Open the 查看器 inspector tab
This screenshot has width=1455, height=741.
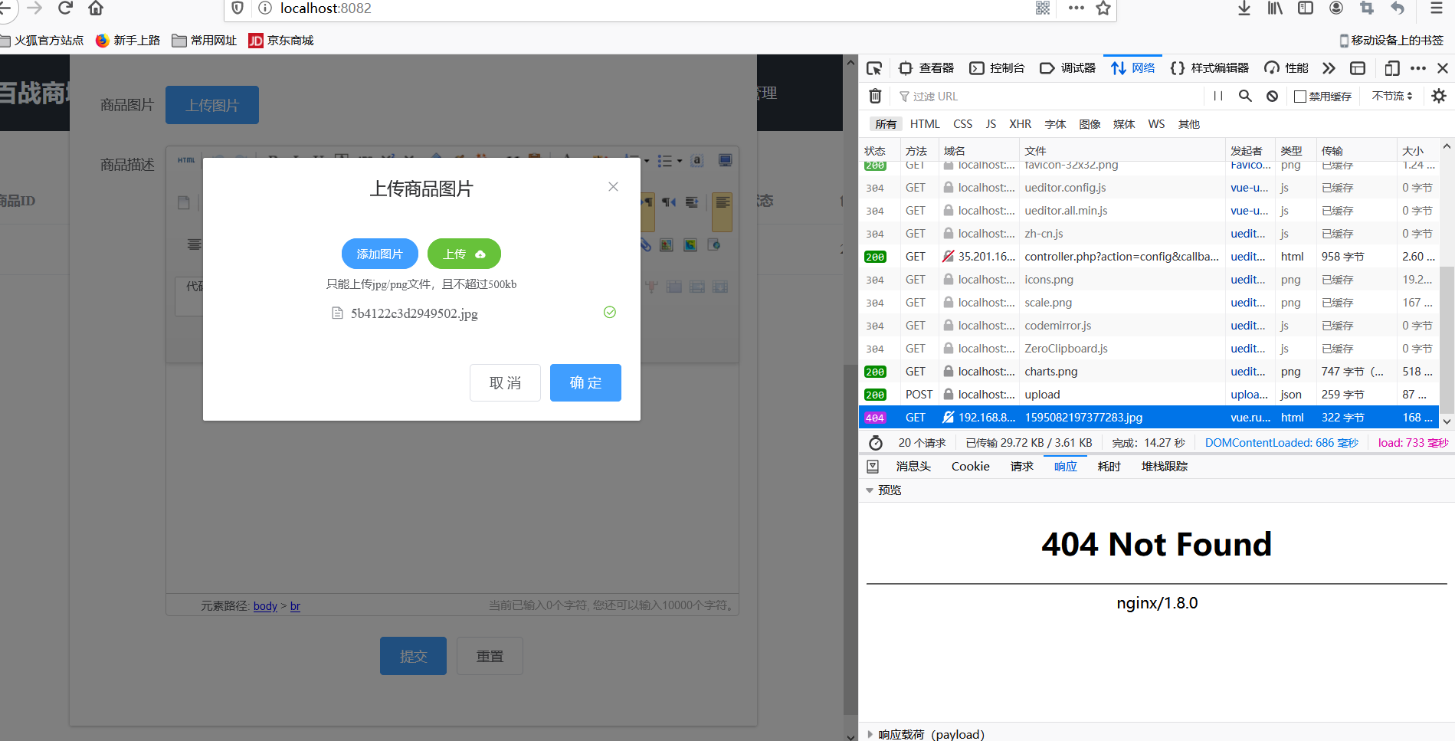pyautogui.click(x=926, y=68)
